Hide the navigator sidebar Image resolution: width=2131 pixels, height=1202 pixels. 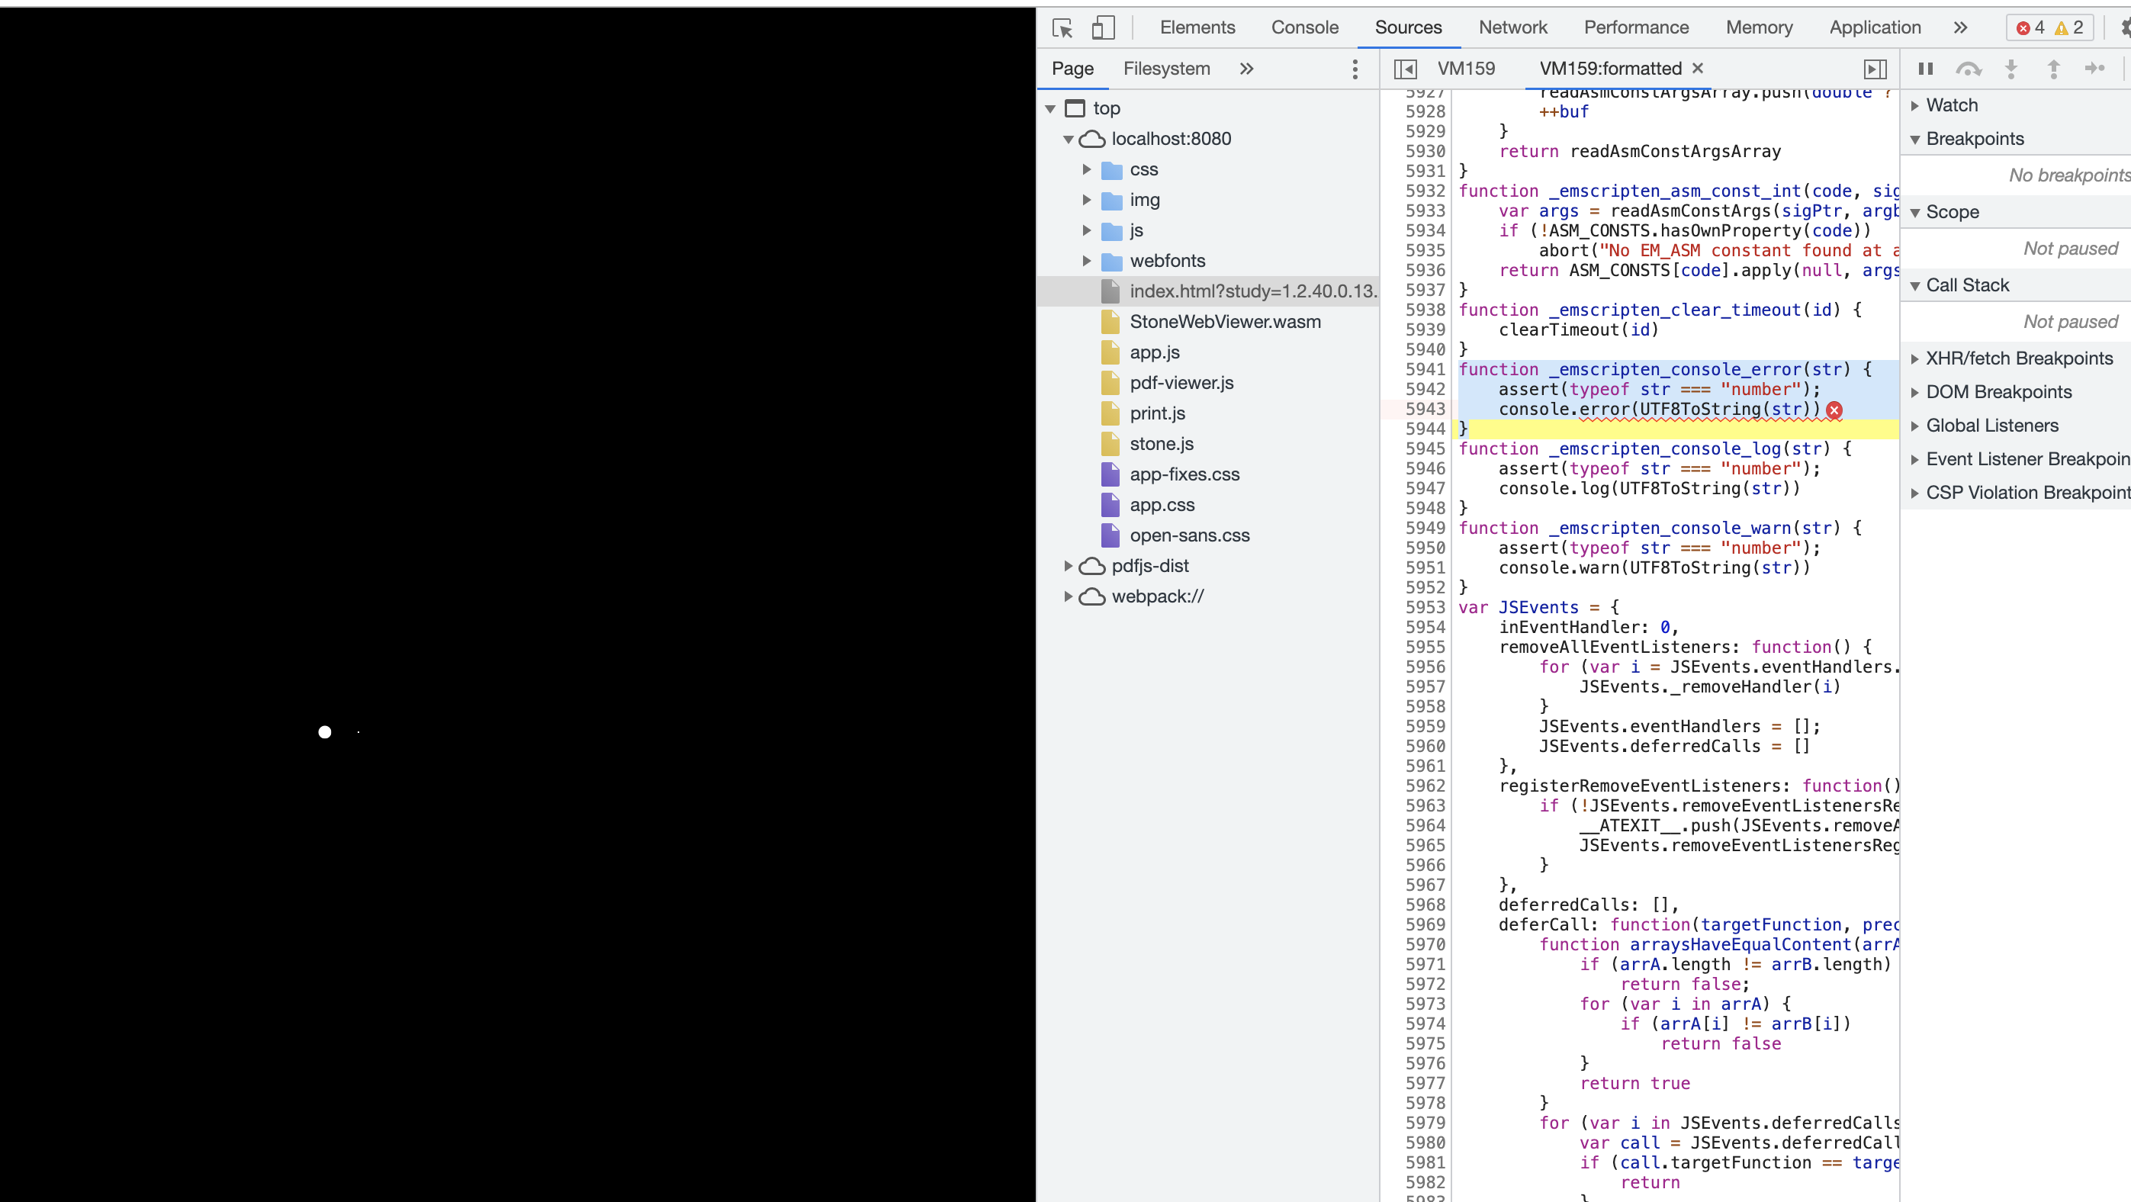[1405, 69]
